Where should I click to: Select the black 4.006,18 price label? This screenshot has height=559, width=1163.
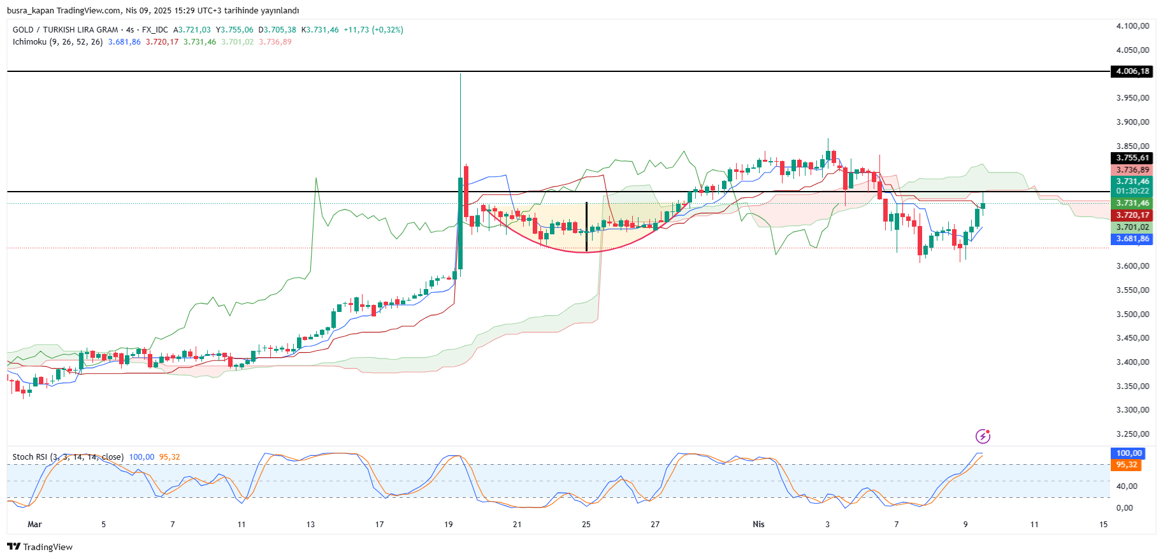click(1132, 71)
